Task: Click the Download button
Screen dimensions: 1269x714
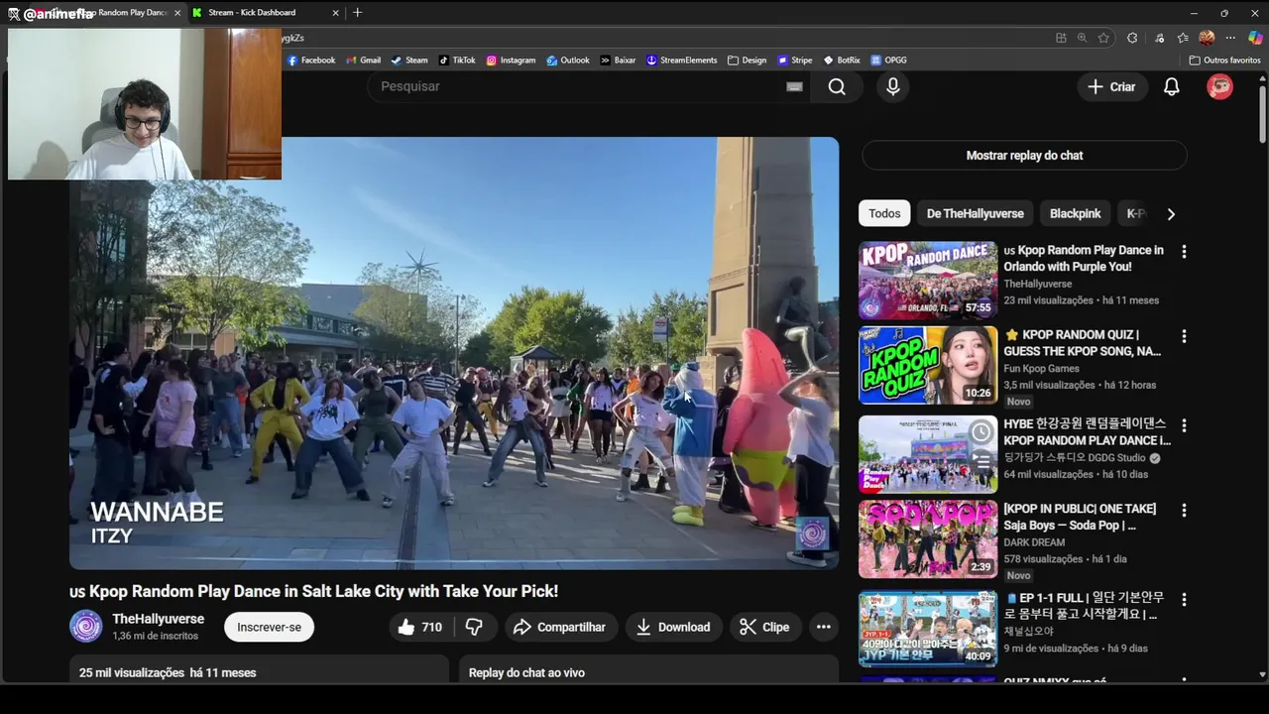Action: 674,627
